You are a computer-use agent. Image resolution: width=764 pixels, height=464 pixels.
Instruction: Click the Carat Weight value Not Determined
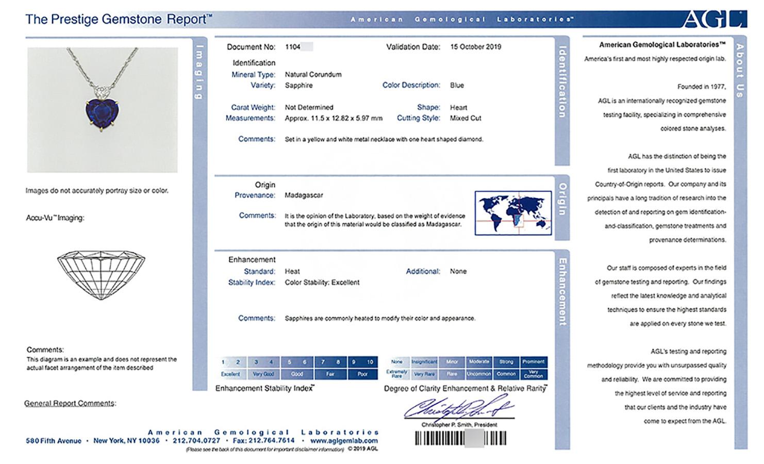point(309,108)
